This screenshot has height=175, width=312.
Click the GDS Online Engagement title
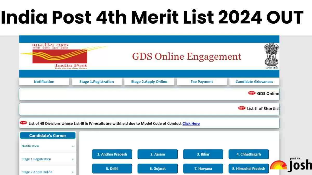pyautogui.click(x=187, y=57)
